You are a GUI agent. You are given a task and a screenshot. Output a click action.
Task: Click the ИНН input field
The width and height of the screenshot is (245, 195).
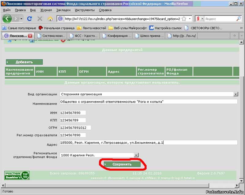click(x=73, y=113)
